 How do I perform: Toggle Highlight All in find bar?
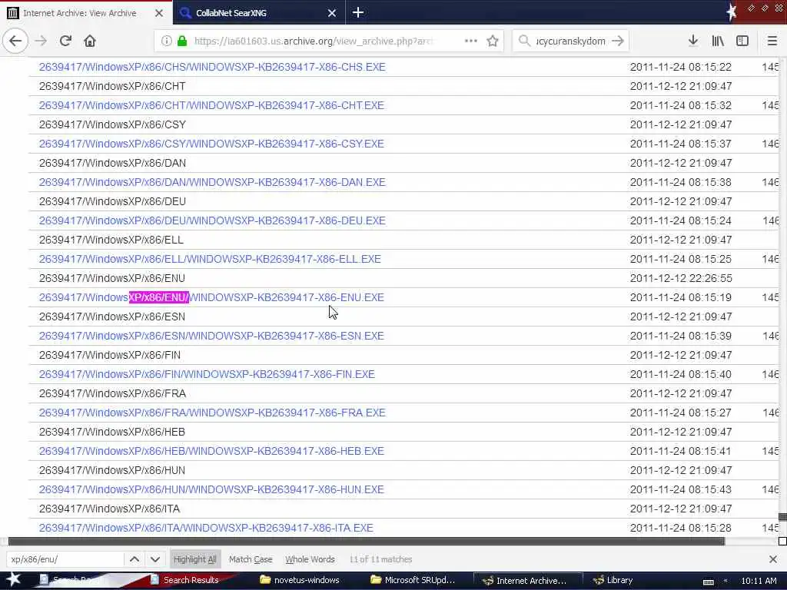click(195, 559)
